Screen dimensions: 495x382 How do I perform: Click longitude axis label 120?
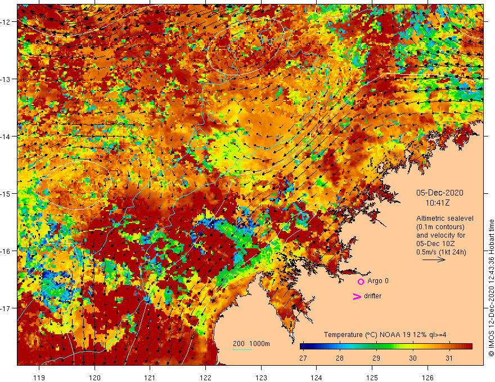click(x=94, y=378)
